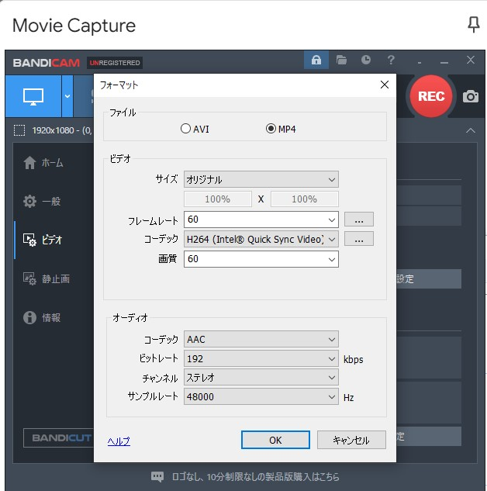Viewport: 487px width, 491px height.
Task: Expand the サンプルレート 48000 dropdown
Action: [261, 397]
